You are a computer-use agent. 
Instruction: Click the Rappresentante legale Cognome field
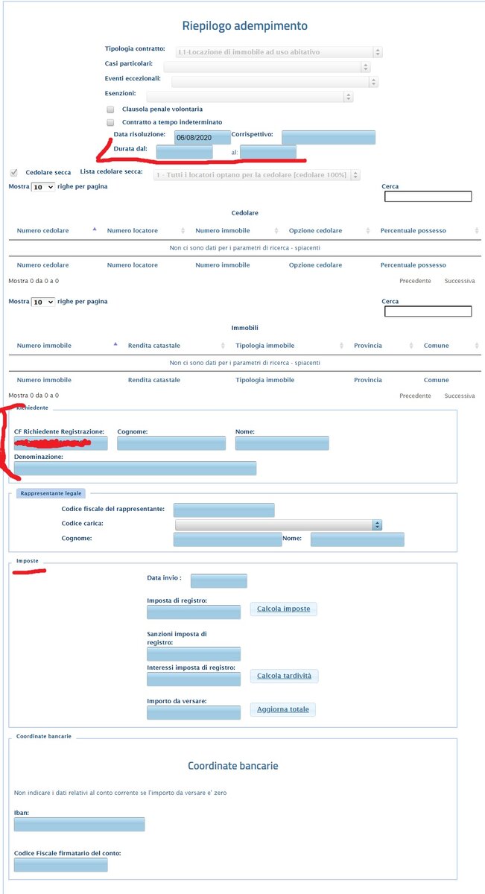(x=227, y=539)
